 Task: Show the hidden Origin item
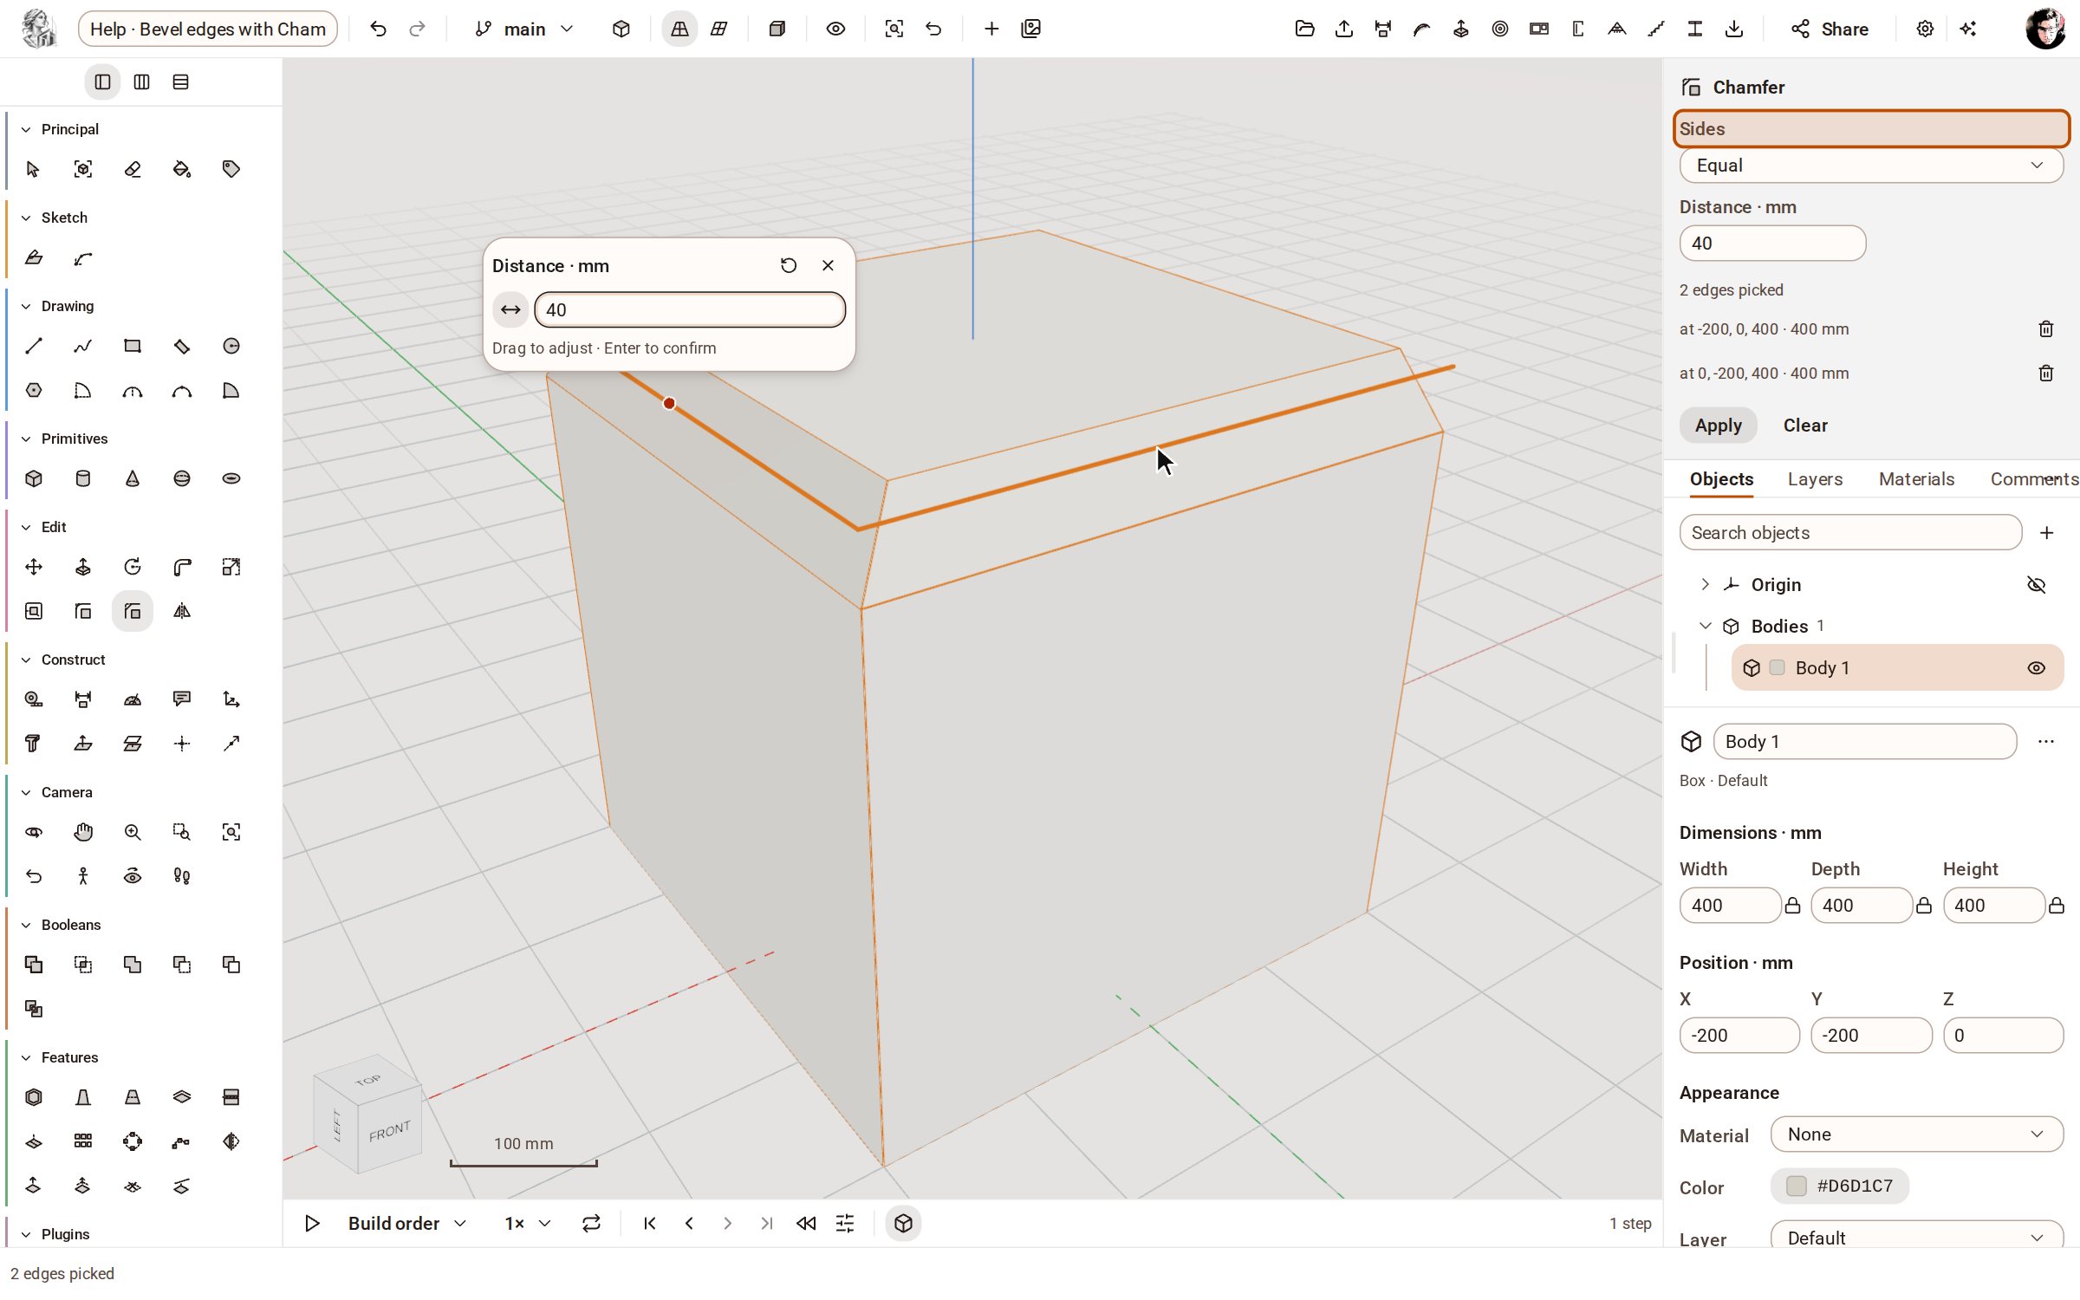[2037, 585]
